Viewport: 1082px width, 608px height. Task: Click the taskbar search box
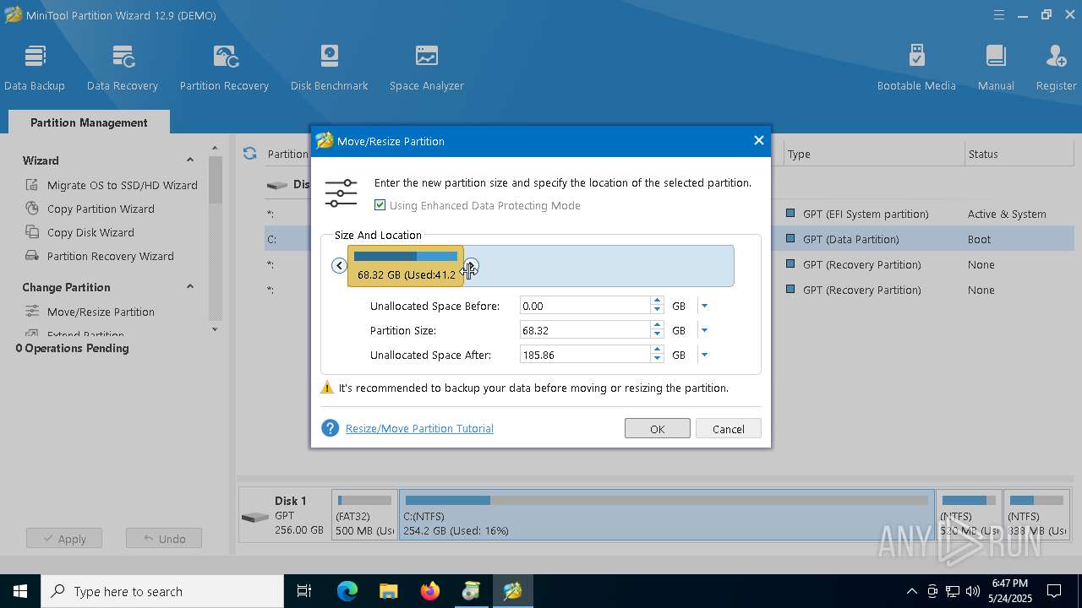point(162,591)
